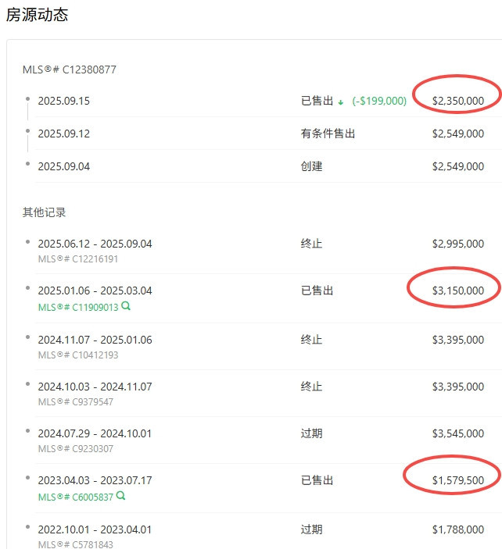The width and height of the screenshot is (502, 549).
Task: Click the 其他记录 section label
Action: click(44, 212)
